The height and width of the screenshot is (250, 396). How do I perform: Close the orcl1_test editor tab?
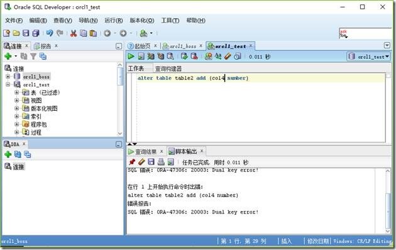(251, 46)
